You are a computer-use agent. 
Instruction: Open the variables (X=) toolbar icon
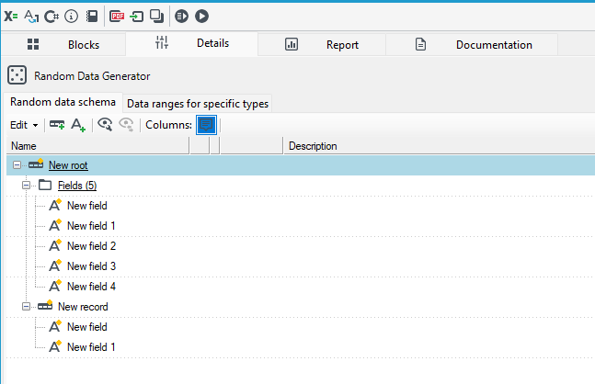(11, 17)
